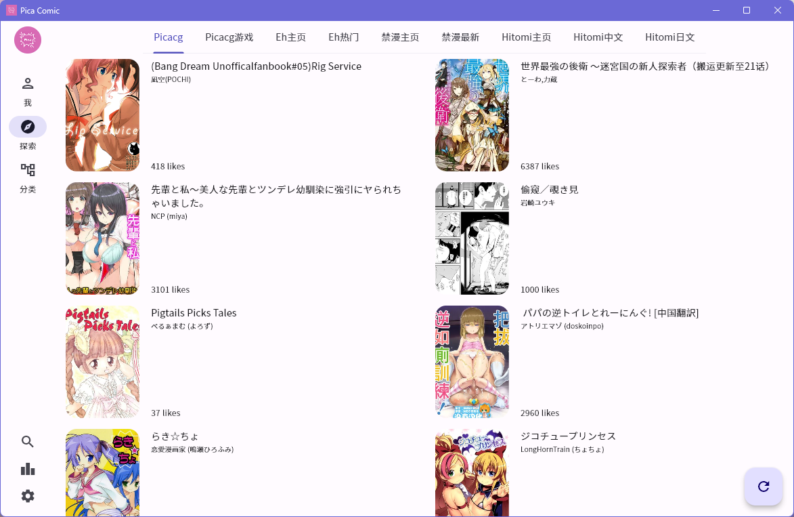Click the pink Pica avatar logo
The width and height of the screenshot is (794, 517).
28,40
